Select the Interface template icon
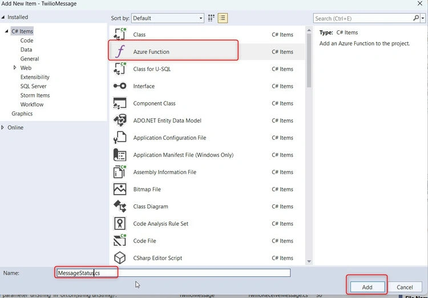Screen dimensions: 428x298 click(x=120, y=86)
